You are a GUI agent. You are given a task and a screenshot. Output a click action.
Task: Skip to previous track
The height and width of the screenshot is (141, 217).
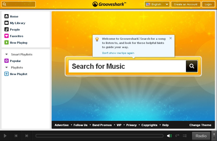[16, 136]
